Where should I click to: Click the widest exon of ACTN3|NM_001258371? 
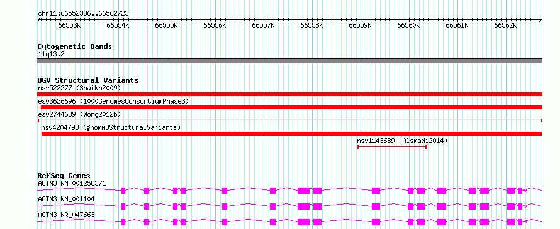pyautogui.click(x=303, y=191)
